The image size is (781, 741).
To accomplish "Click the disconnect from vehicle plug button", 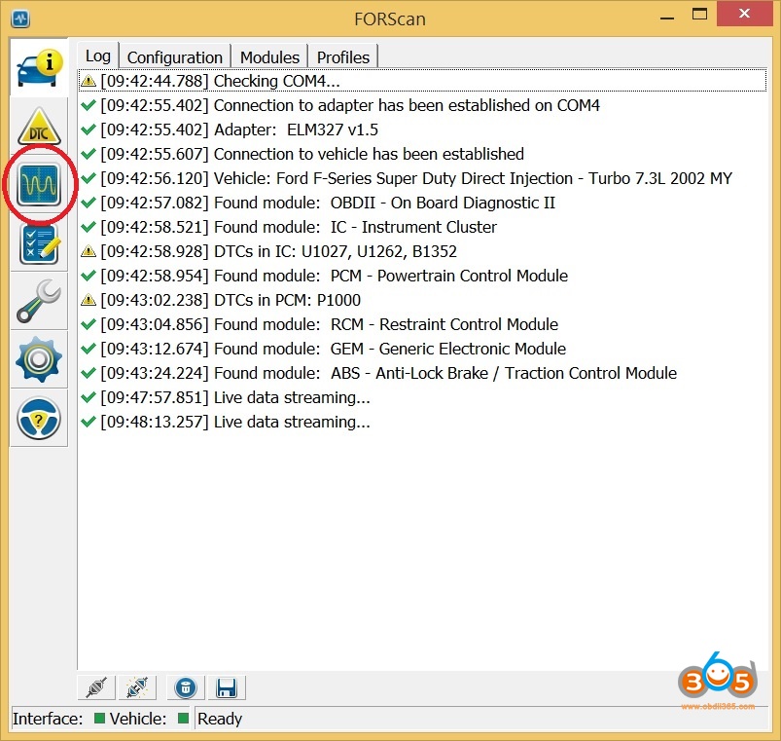I will [x=137, y=688].
